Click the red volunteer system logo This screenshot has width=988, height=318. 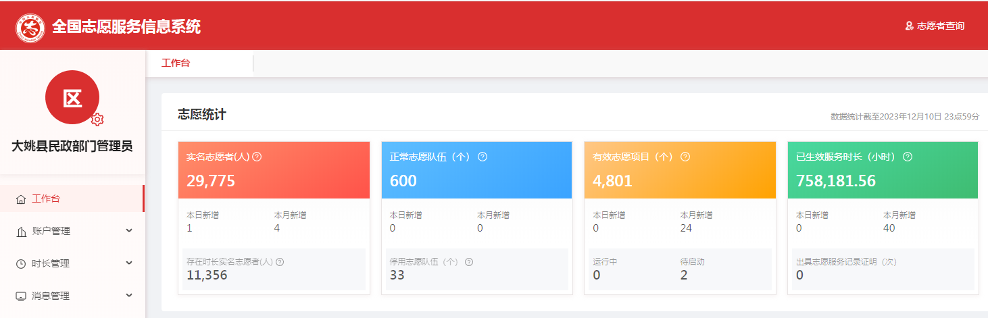[30, 28]
